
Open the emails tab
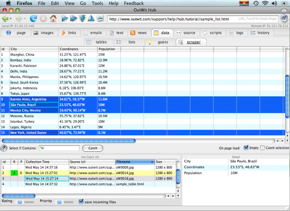(x=93, y=33)
